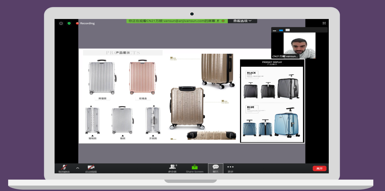Click the PRODUCT DISPLAY title
The width and height of the screenshot is (385, 191).
coord(272,62)
